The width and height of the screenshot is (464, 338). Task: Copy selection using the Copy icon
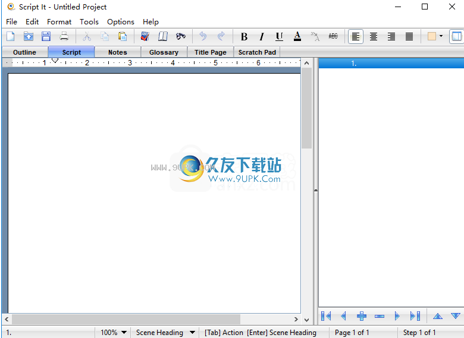click(x=105, y=37)
